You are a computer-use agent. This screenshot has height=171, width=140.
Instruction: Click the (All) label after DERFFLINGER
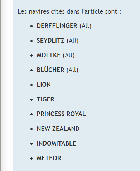[86, 26]
